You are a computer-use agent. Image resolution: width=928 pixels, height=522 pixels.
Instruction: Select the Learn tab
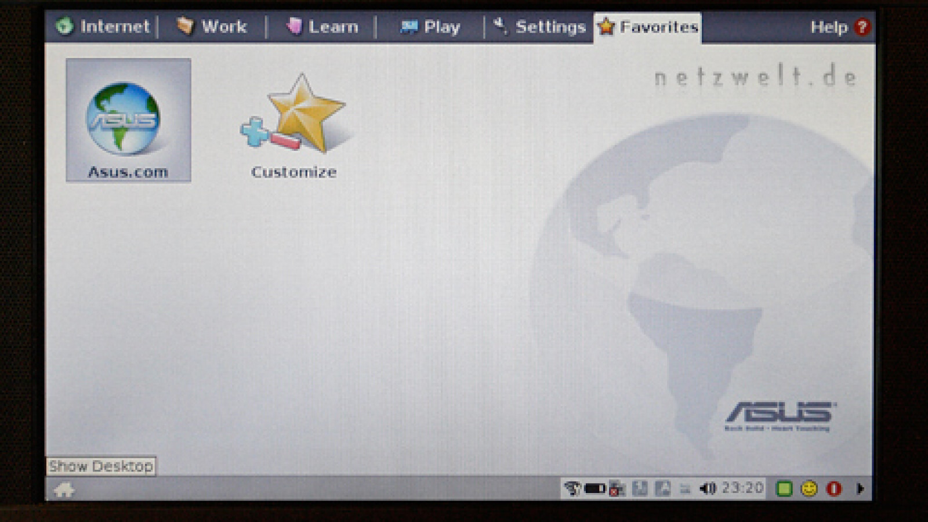coord(322,27)
